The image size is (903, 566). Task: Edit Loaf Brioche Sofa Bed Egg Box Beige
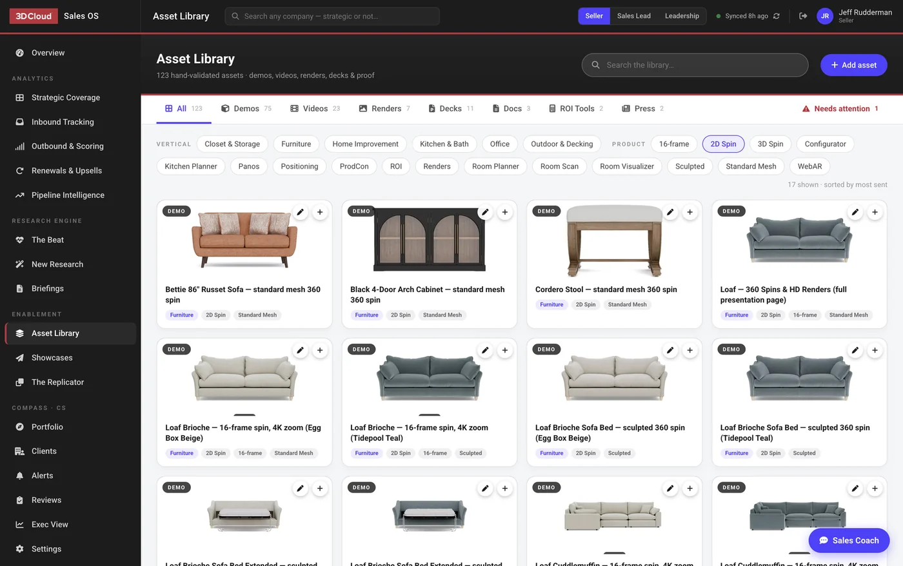coord(670,350)
